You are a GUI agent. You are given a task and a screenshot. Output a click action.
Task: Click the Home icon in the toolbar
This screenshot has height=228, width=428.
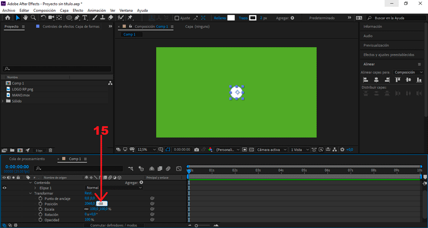click(7, 18)
